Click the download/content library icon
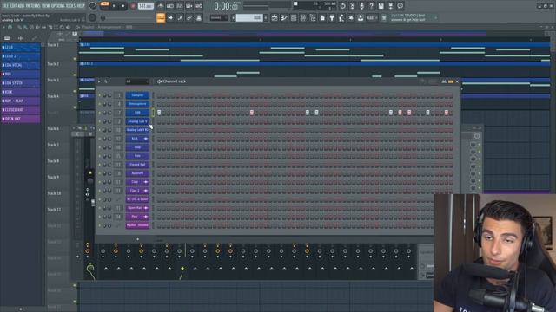 (x=361, y=17)
